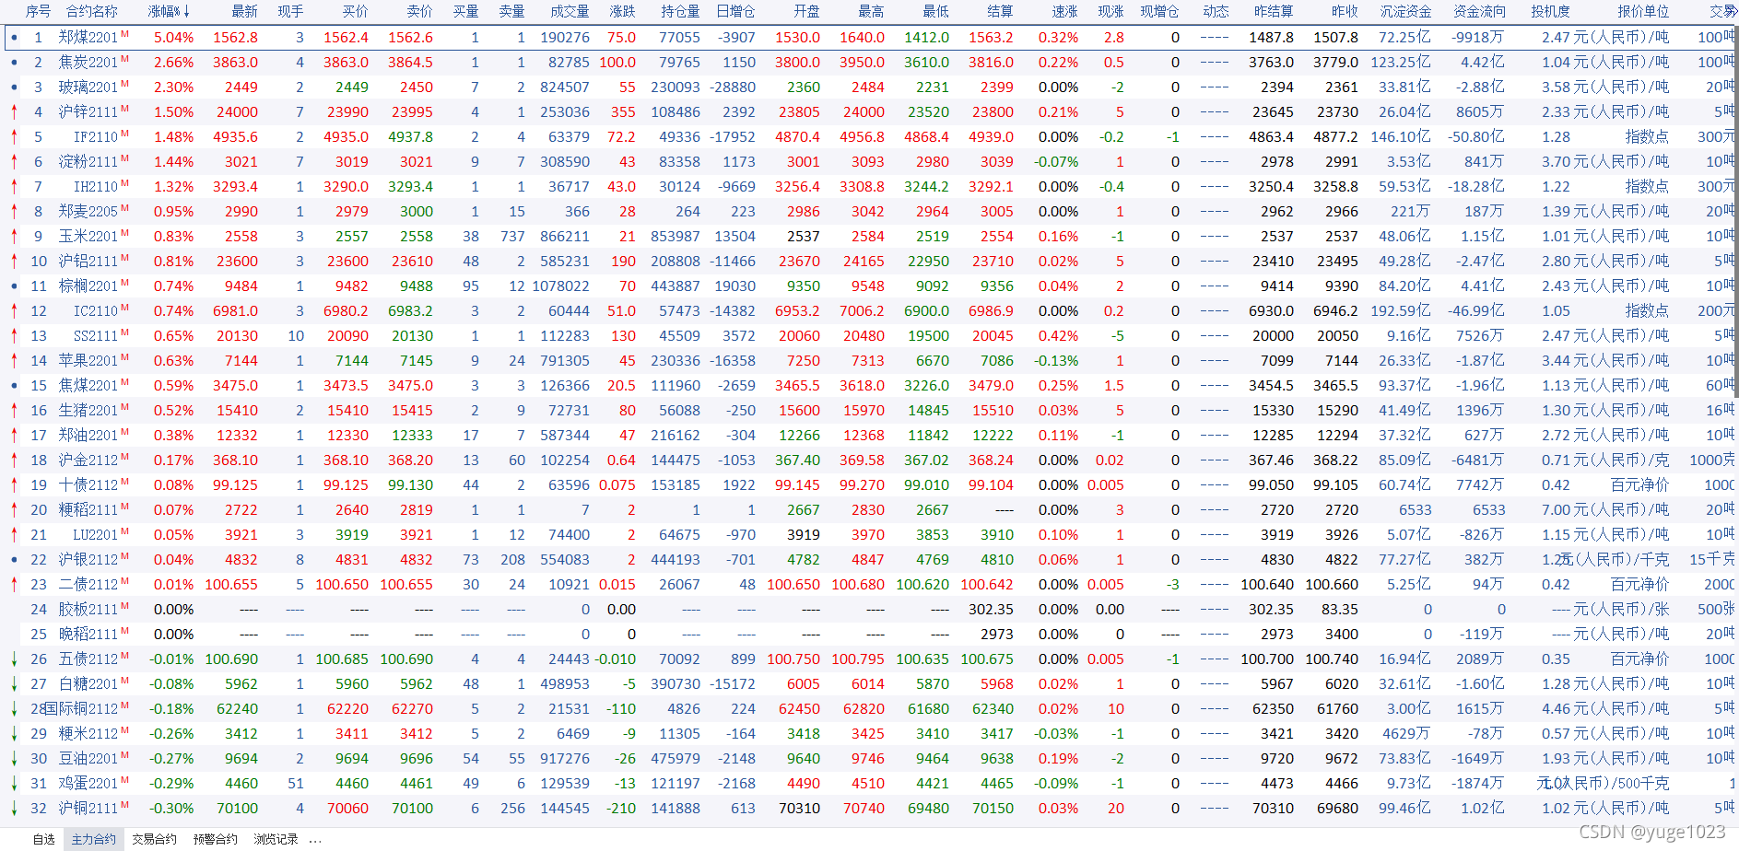This screenshot has height=851, width=1739.
Task: Click the 沉淀资金 column header
Action: [x=1405, y=11]
